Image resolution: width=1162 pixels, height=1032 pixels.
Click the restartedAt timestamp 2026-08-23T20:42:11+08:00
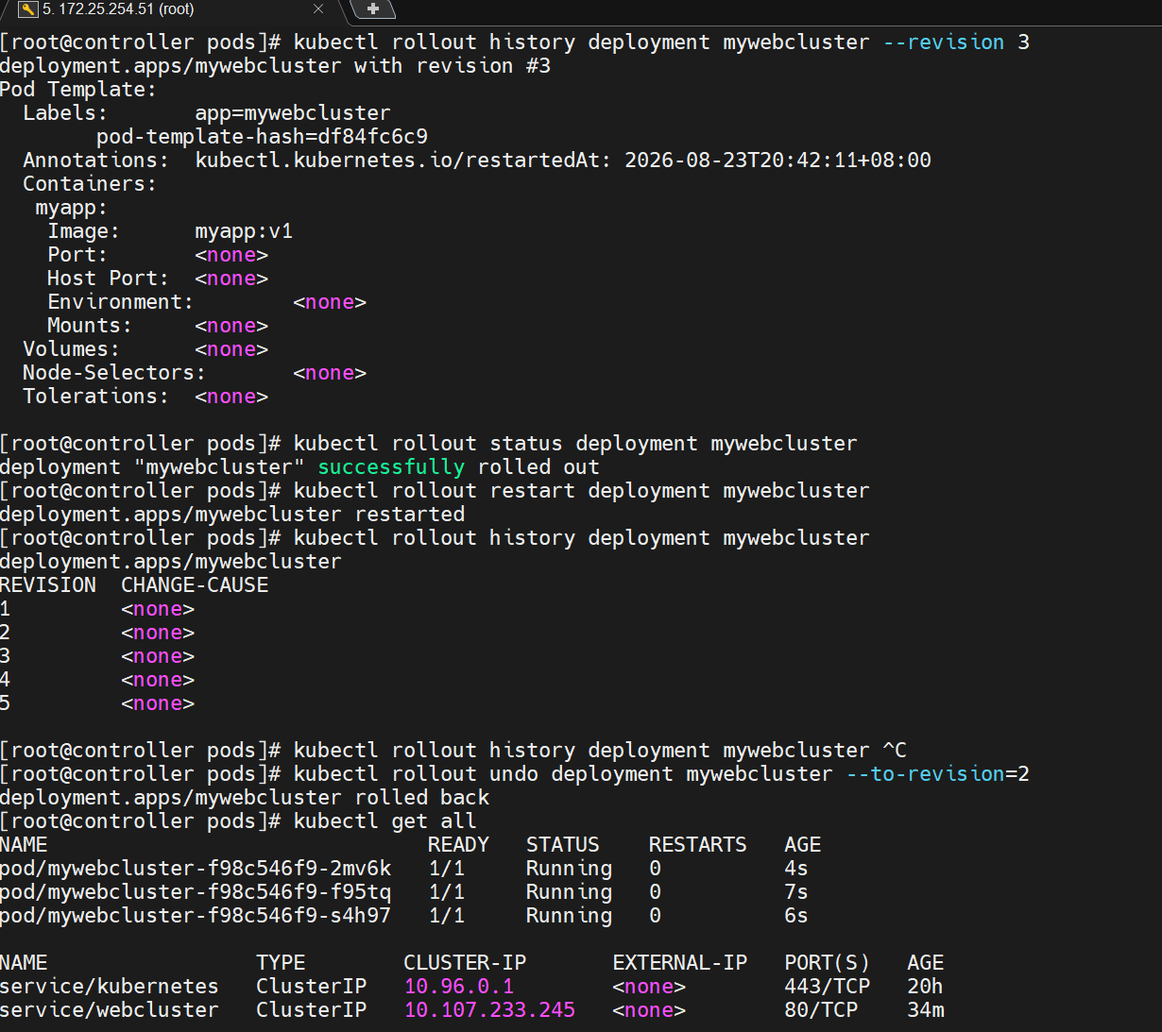pyautogui.click(x=778, y=161)
